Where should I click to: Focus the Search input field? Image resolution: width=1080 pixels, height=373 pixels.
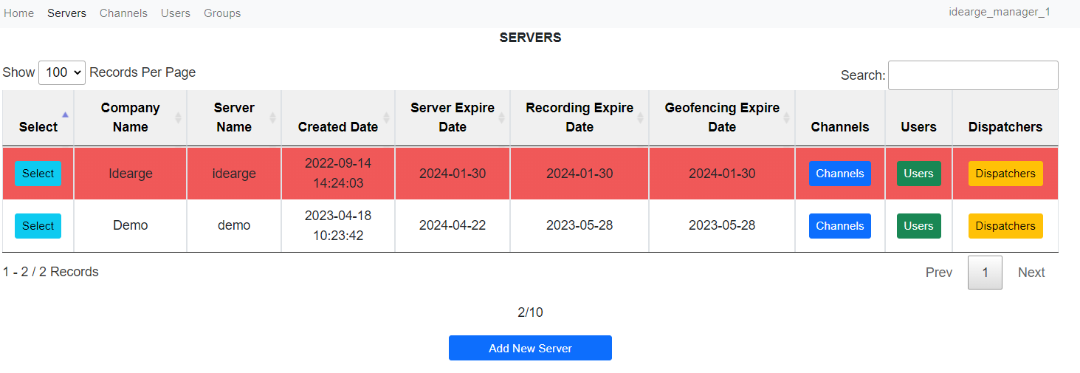click(973, 75)
